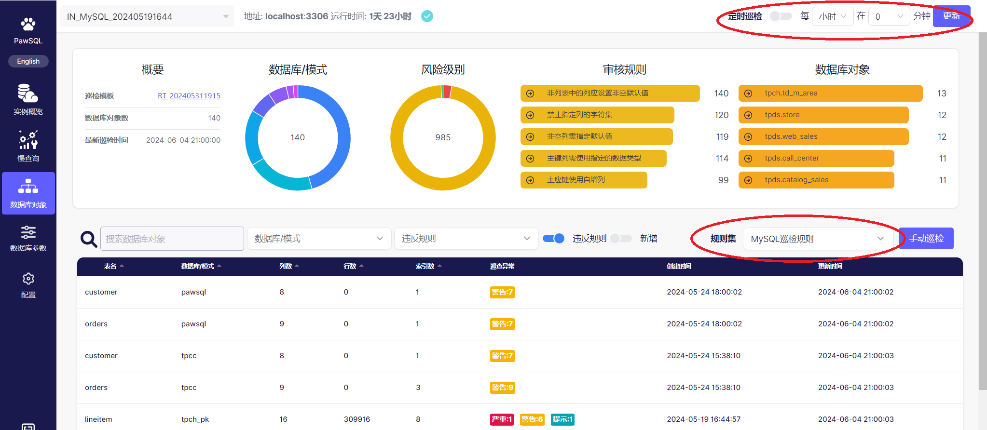Enable the 定时巡检 scheduled inspection switch
Screen dimensions: 987x430
781,16
